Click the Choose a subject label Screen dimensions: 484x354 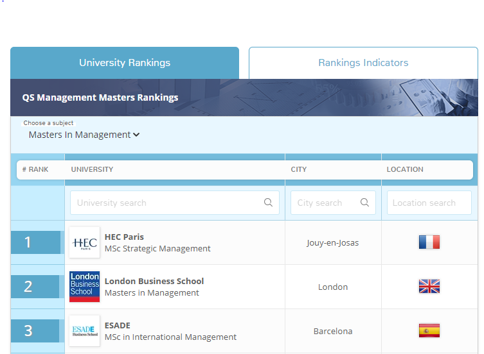pos(48,123)
